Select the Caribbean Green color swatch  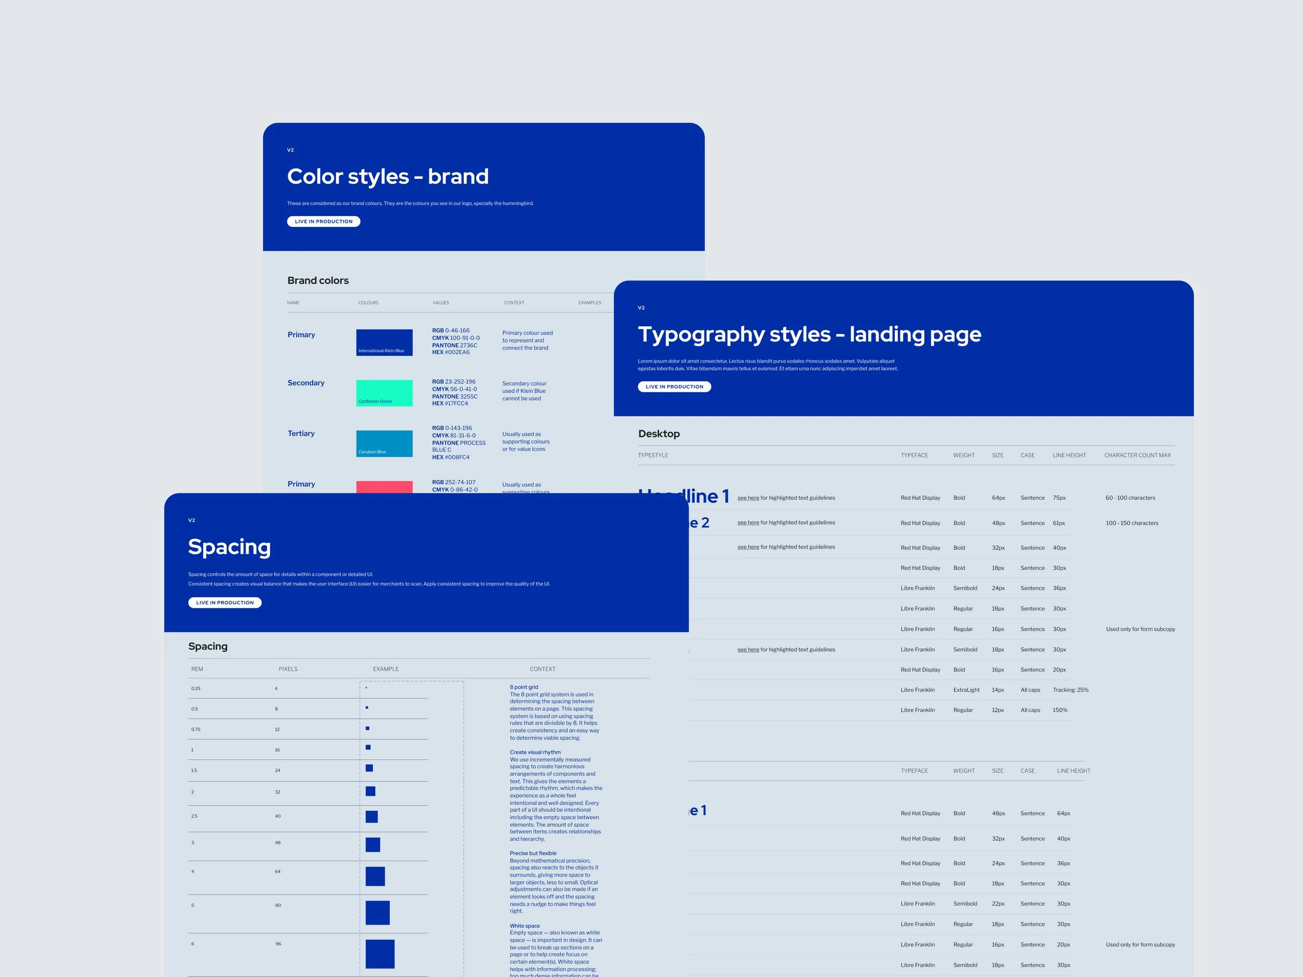384,393
